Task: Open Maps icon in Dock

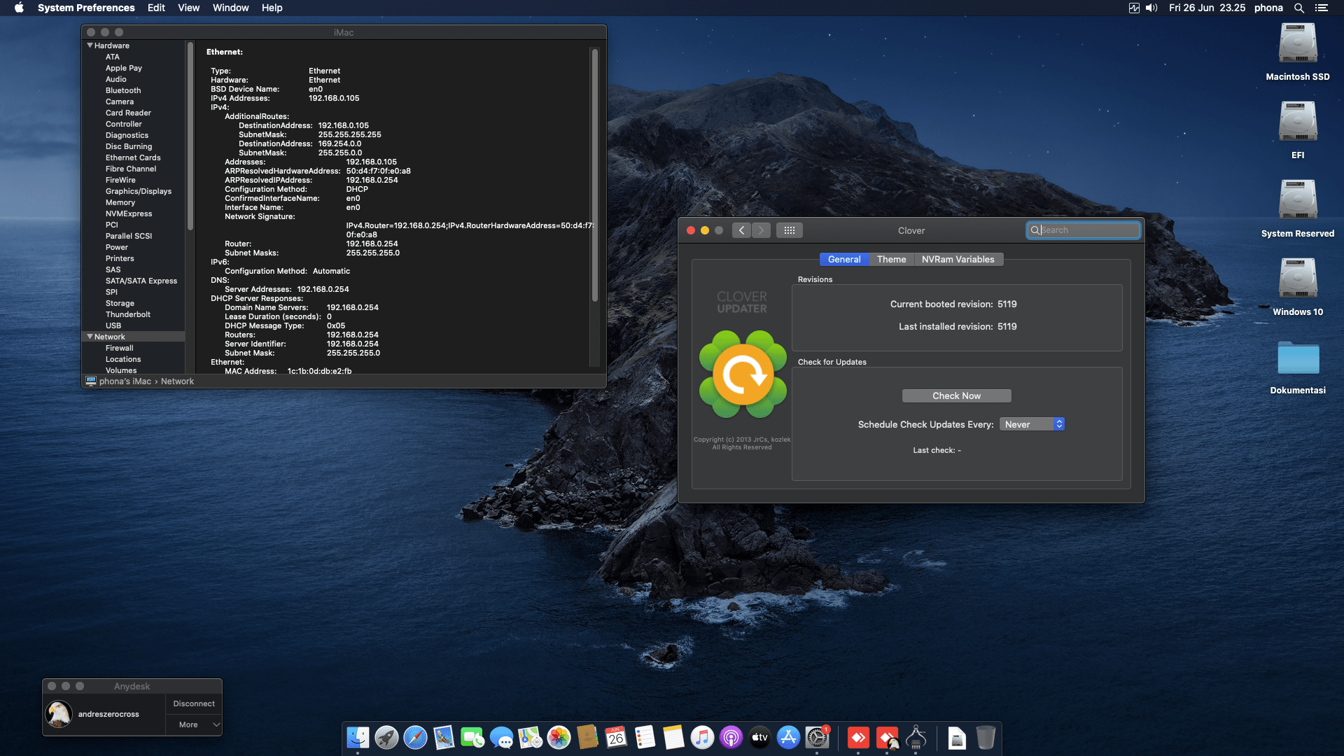Action: click(530, 738)
